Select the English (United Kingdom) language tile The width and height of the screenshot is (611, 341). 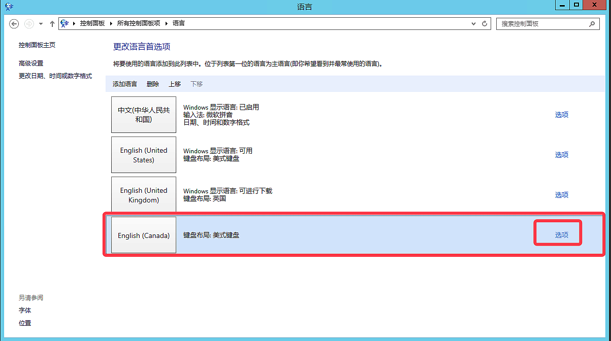coord(144,195)
